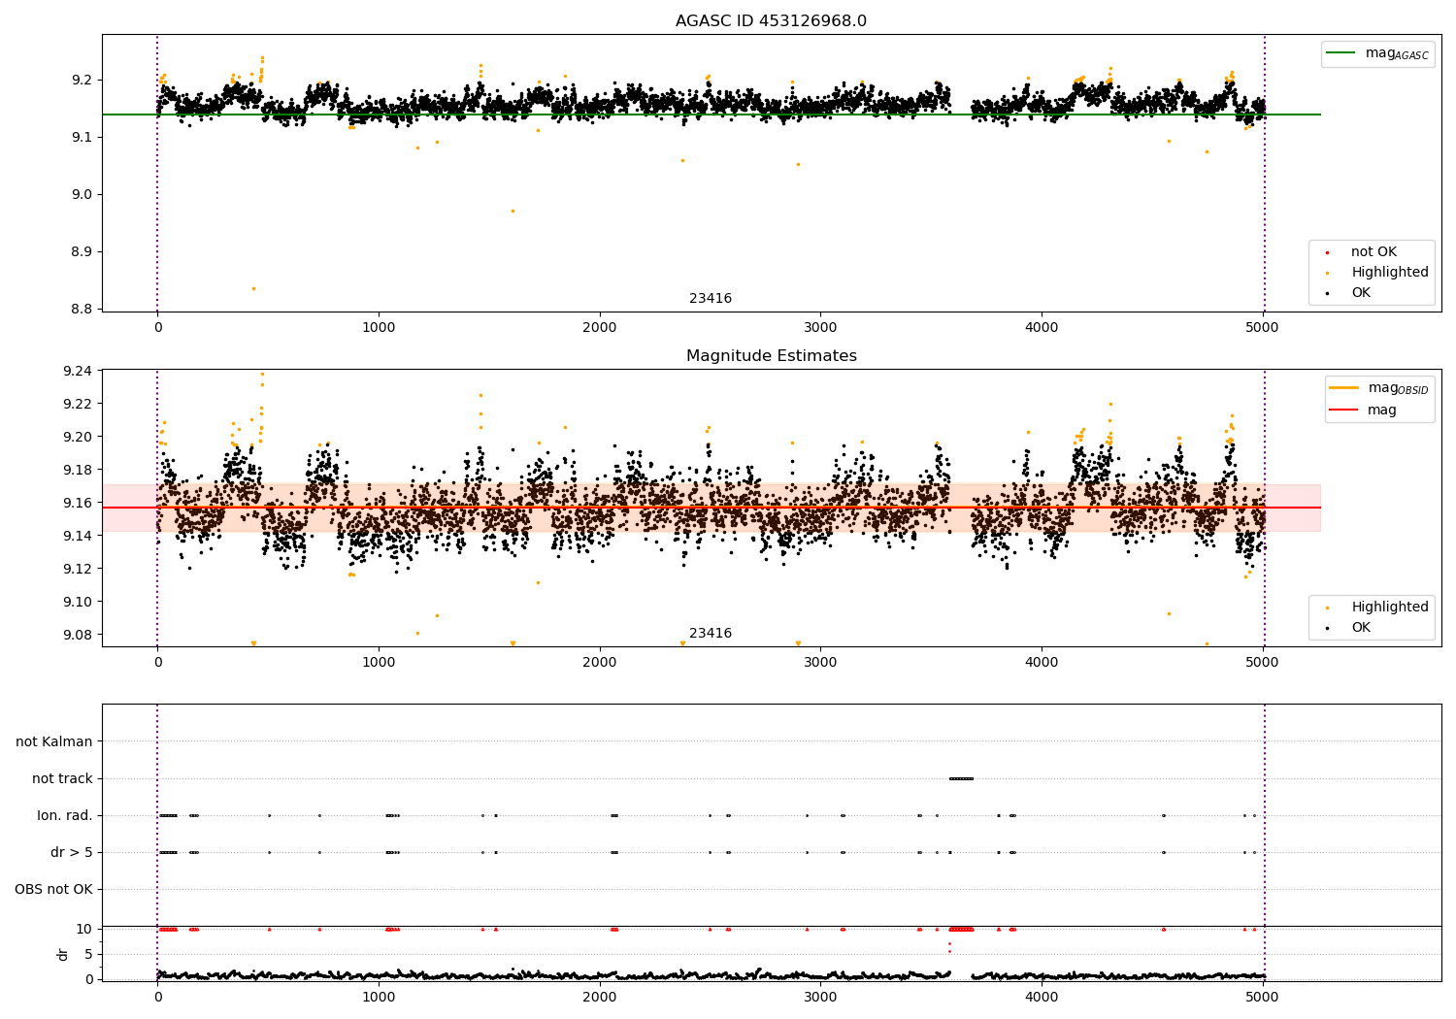The image size is (1456, 1019).
Task: Click the 'not track' marker cluster near 3600
Action: coord(961,778)
